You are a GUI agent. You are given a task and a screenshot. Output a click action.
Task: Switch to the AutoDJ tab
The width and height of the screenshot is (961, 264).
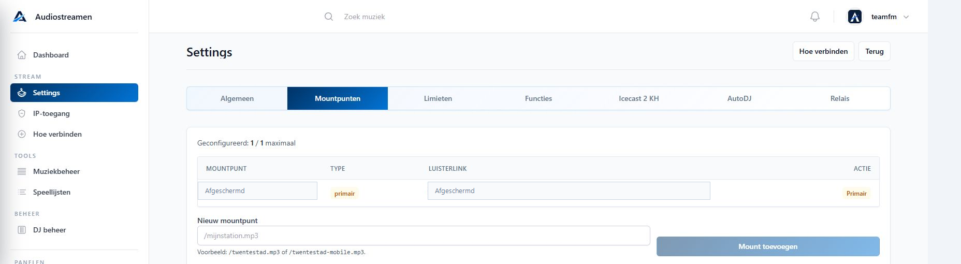[x=739, y=98]
